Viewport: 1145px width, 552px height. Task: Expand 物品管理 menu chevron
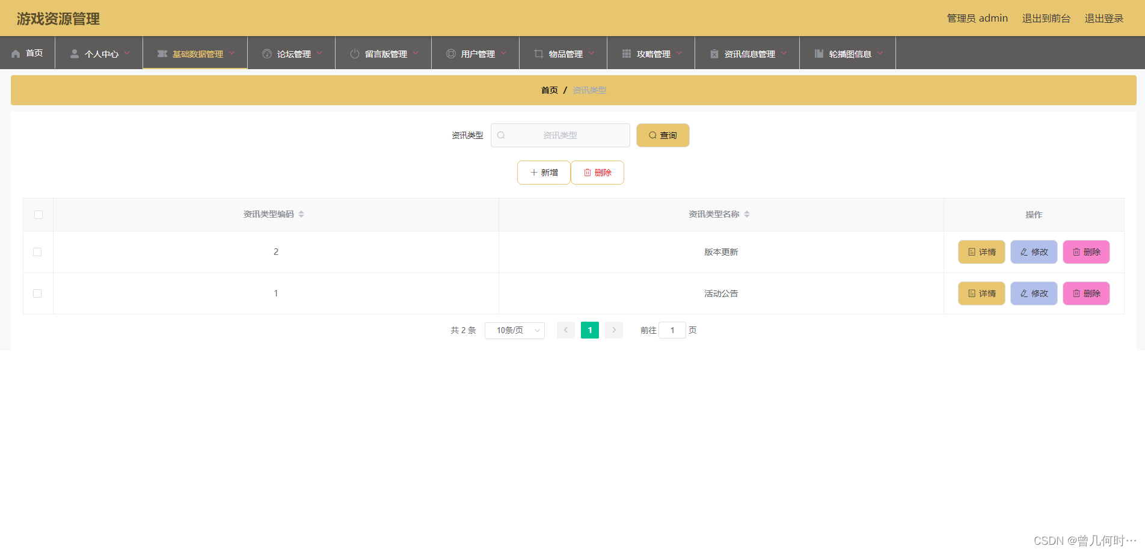pyautogui.click(x=591, y=53)
